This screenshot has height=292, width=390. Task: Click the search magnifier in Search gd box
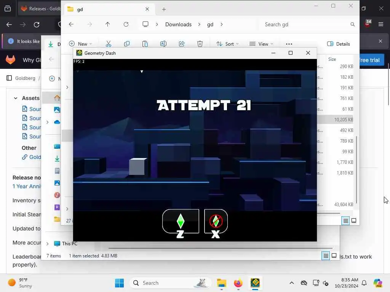point(352,24)
